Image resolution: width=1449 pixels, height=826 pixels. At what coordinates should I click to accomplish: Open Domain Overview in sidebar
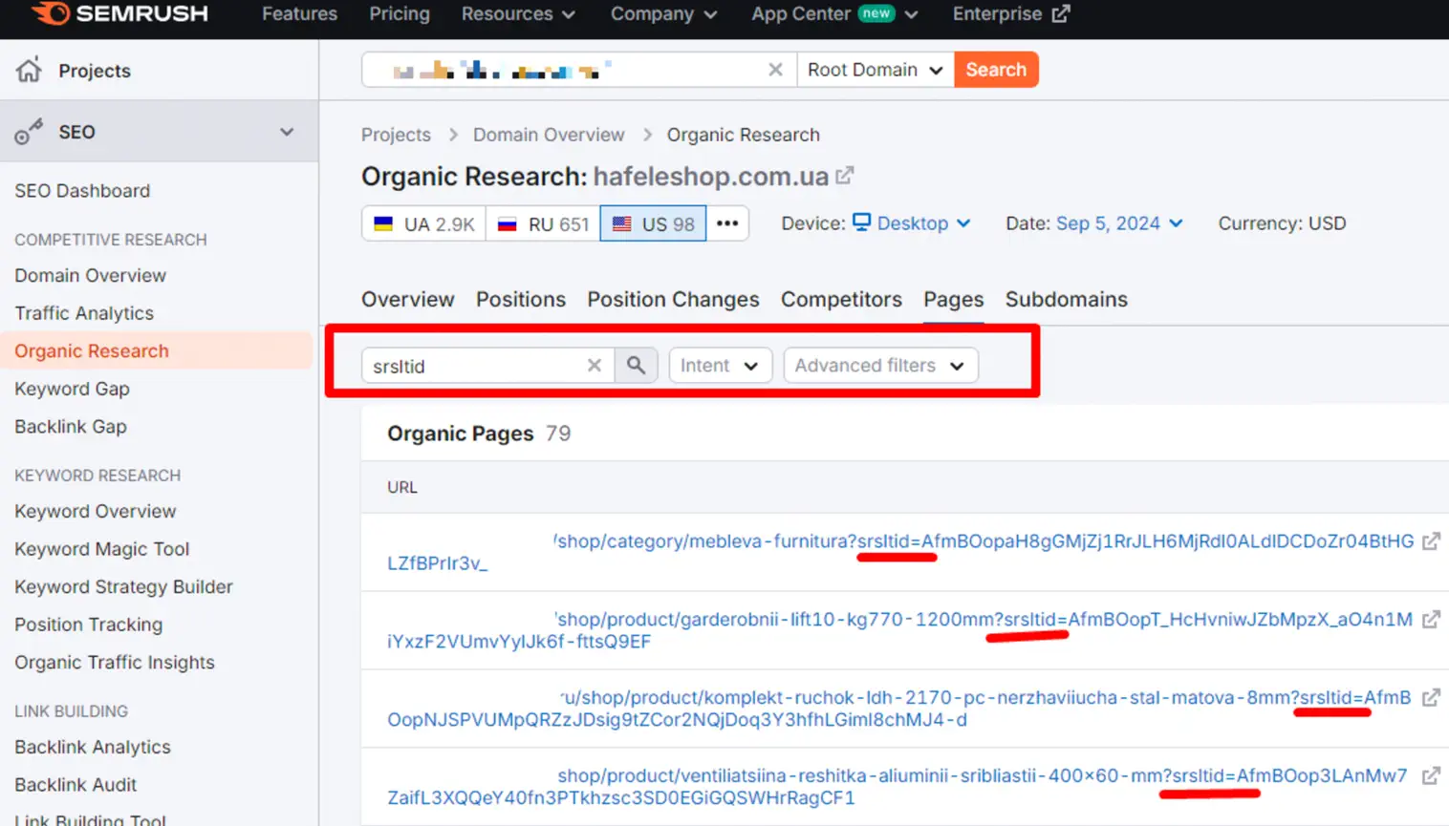coord(90,275)
